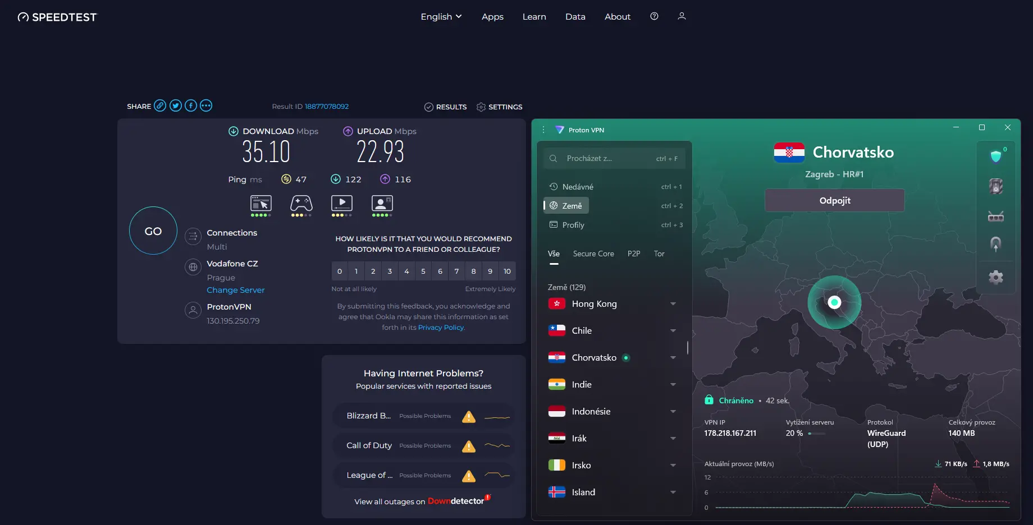Open the Kill Switch panel

[997, 186]
